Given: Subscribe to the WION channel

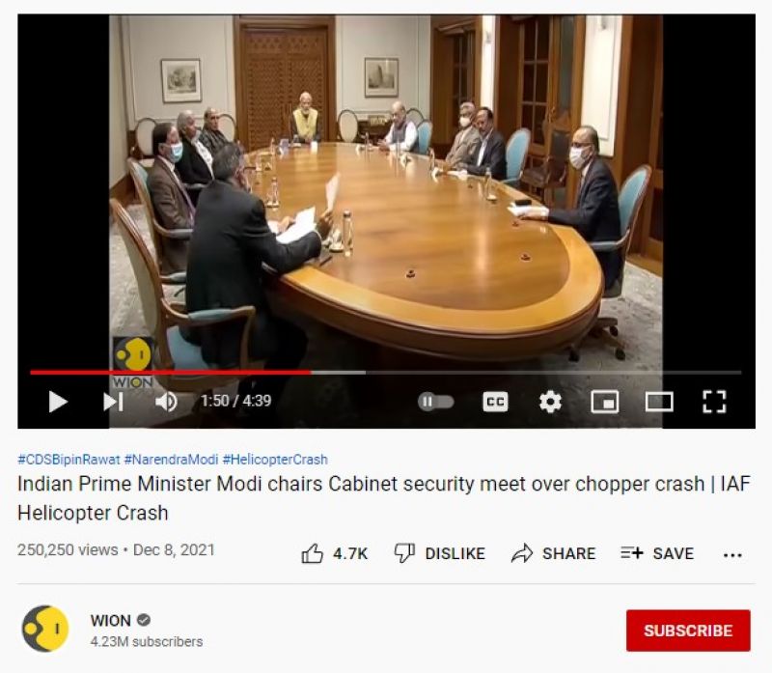Looking at the screenshot, I should point(688,631).
